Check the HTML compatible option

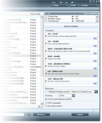(x=46, y=103)
